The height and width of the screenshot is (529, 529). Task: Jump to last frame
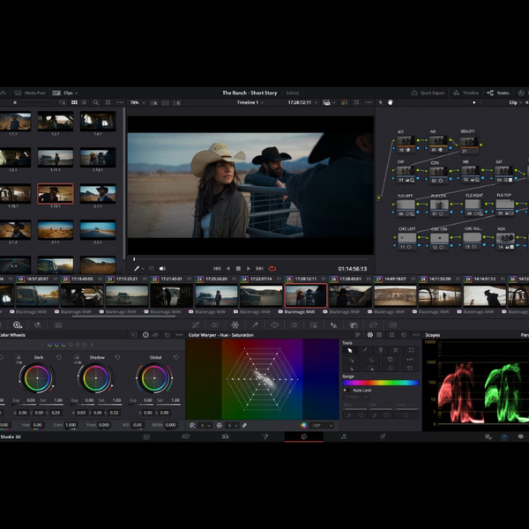[x=259, y=269]
